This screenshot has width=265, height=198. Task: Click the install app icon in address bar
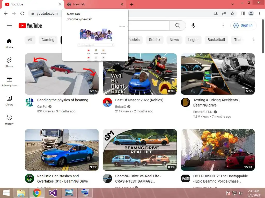(x=216, y=13)
